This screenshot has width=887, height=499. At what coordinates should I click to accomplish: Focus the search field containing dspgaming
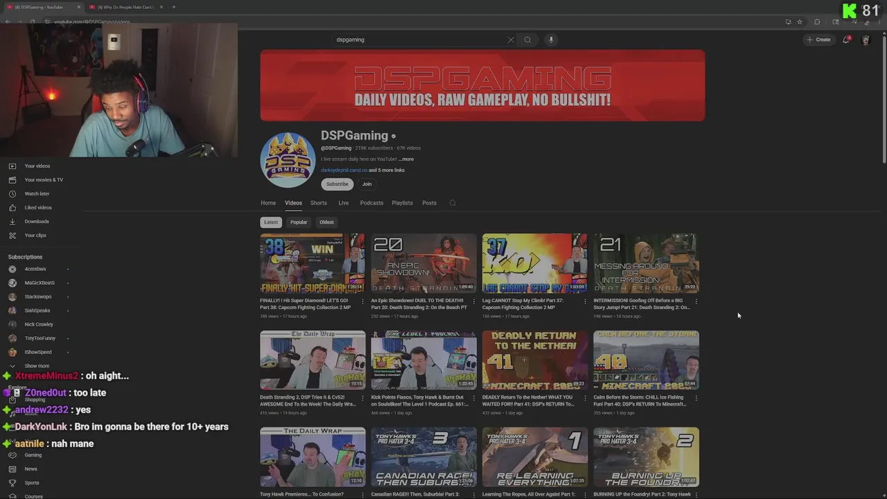[419, 40]
